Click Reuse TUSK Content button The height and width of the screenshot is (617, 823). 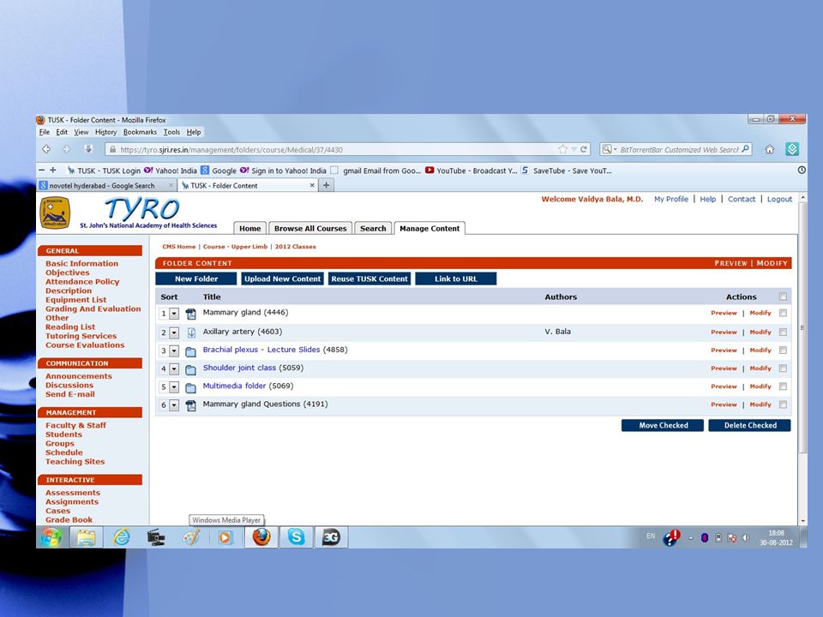[369, 279]
